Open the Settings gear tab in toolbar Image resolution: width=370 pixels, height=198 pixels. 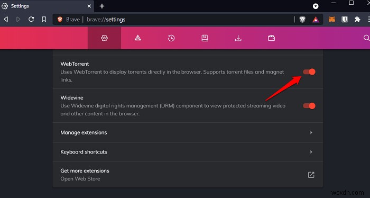[104, 38]
